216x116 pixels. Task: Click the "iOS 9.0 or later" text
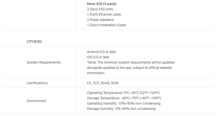point(98,57)
